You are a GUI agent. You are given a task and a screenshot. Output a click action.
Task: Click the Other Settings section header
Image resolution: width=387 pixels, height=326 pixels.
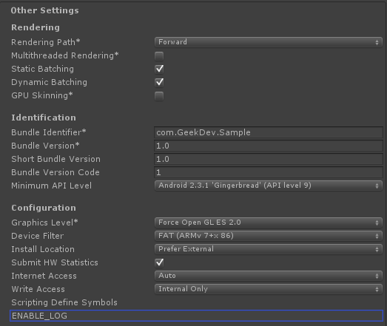coord(44,10)
